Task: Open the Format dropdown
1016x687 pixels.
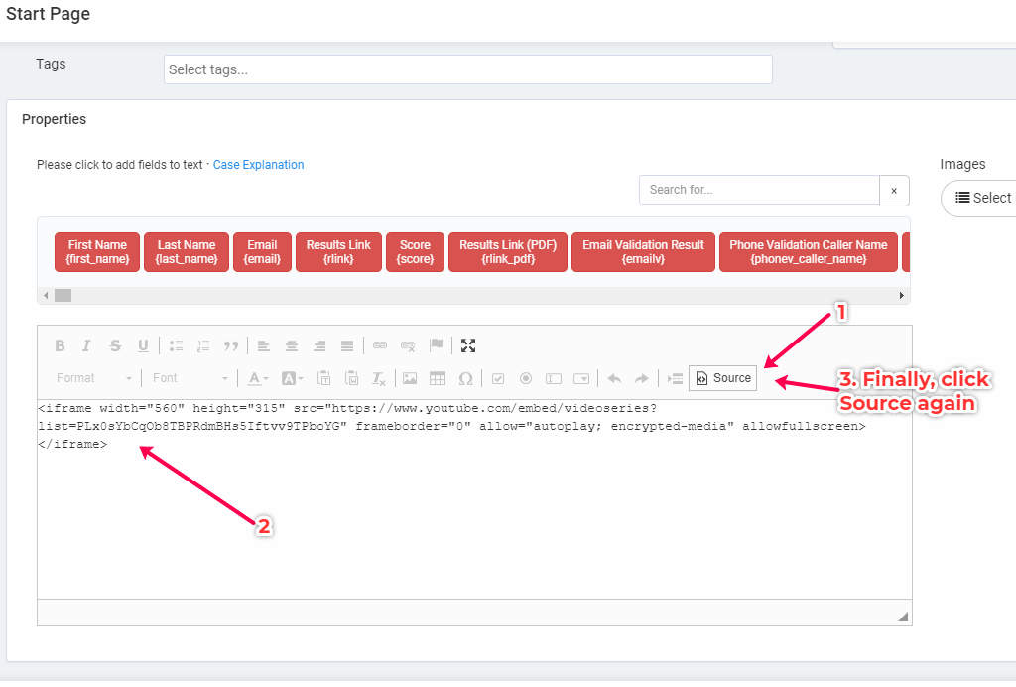Action: tap(94, 378)
